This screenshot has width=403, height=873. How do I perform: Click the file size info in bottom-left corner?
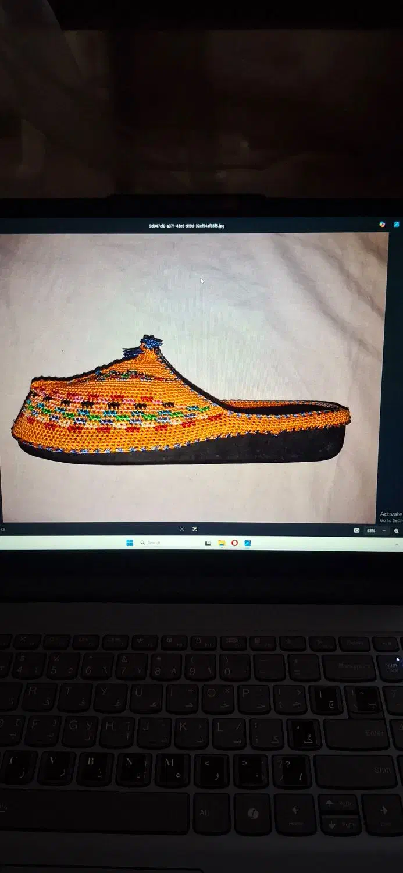(3, 530)
